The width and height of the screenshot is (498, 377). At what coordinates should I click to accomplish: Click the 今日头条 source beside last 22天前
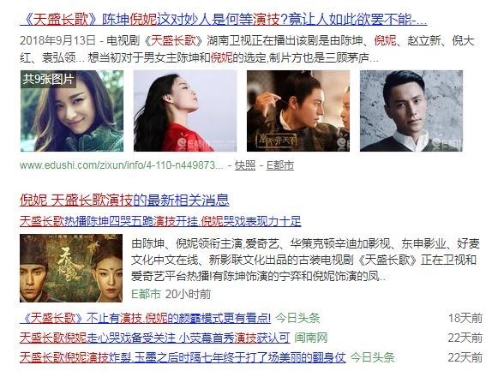tap(372, 357)
